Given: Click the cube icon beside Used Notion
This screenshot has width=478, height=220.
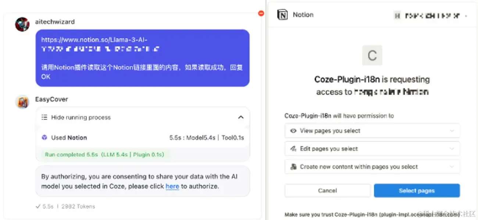Looking at the screenshot, I should click(44, 138).
